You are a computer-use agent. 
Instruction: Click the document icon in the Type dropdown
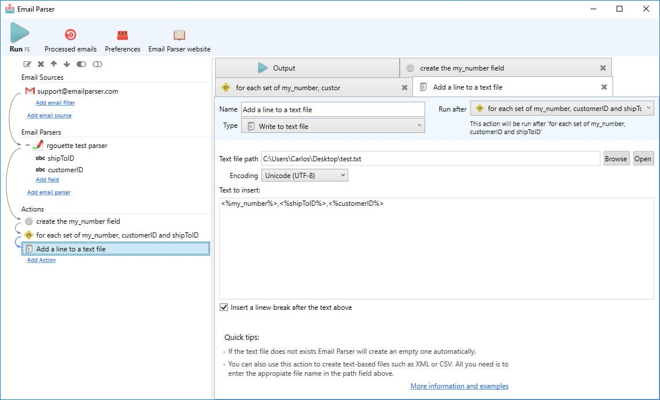(251, 126)
